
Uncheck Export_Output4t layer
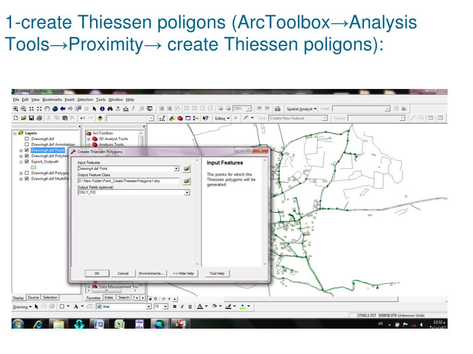point(27,162)
